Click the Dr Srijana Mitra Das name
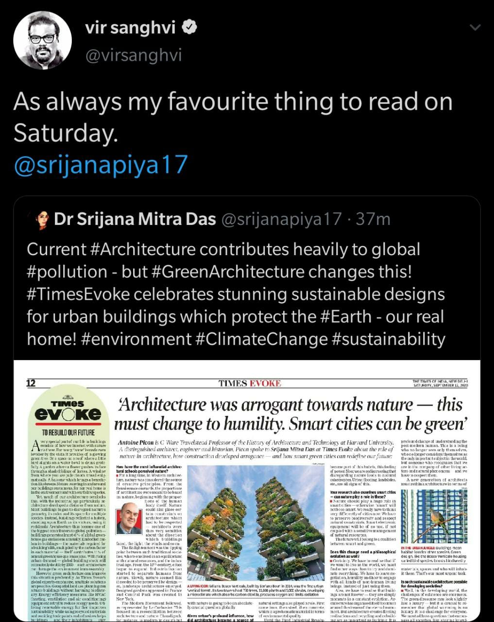The height and width of the screenshot is (622, 494). pyautogui.click(x=135, y=220)
